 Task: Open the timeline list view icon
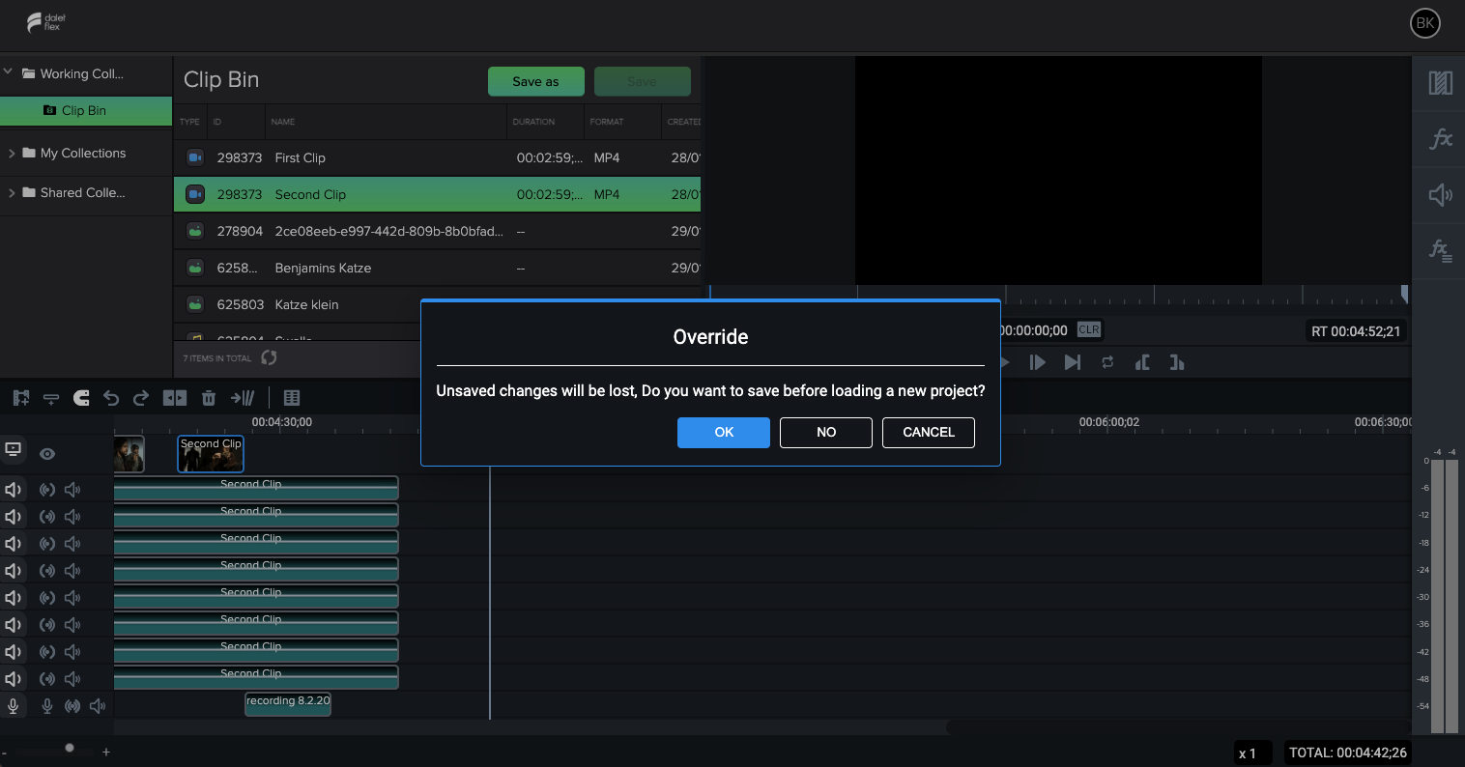pos(292,397)
